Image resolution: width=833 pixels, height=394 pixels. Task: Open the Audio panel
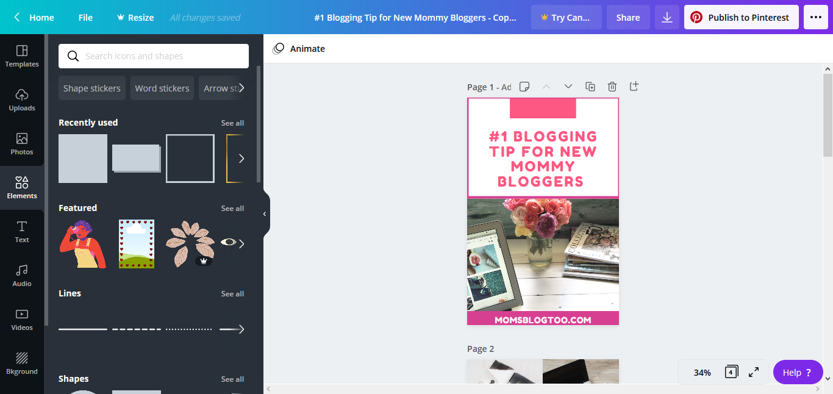pyautogui.click(x=22, y=276)
